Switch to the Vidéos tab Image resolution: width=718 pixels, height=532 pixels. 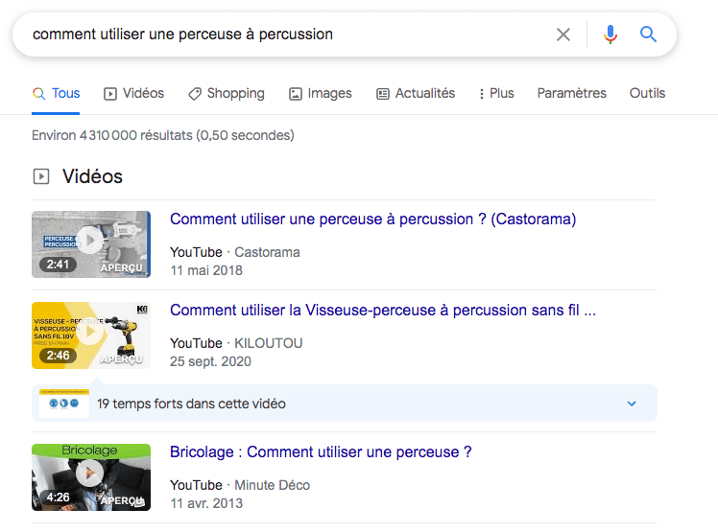(133, 93)
